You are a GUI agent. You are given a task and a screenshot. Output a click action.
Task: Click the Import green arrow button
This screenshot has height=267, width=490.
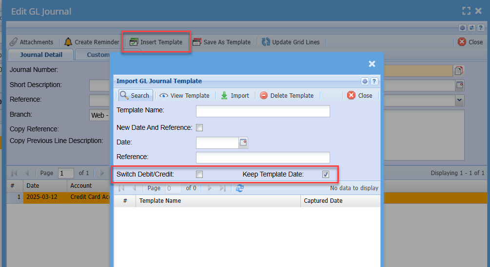tap(235, 96)
